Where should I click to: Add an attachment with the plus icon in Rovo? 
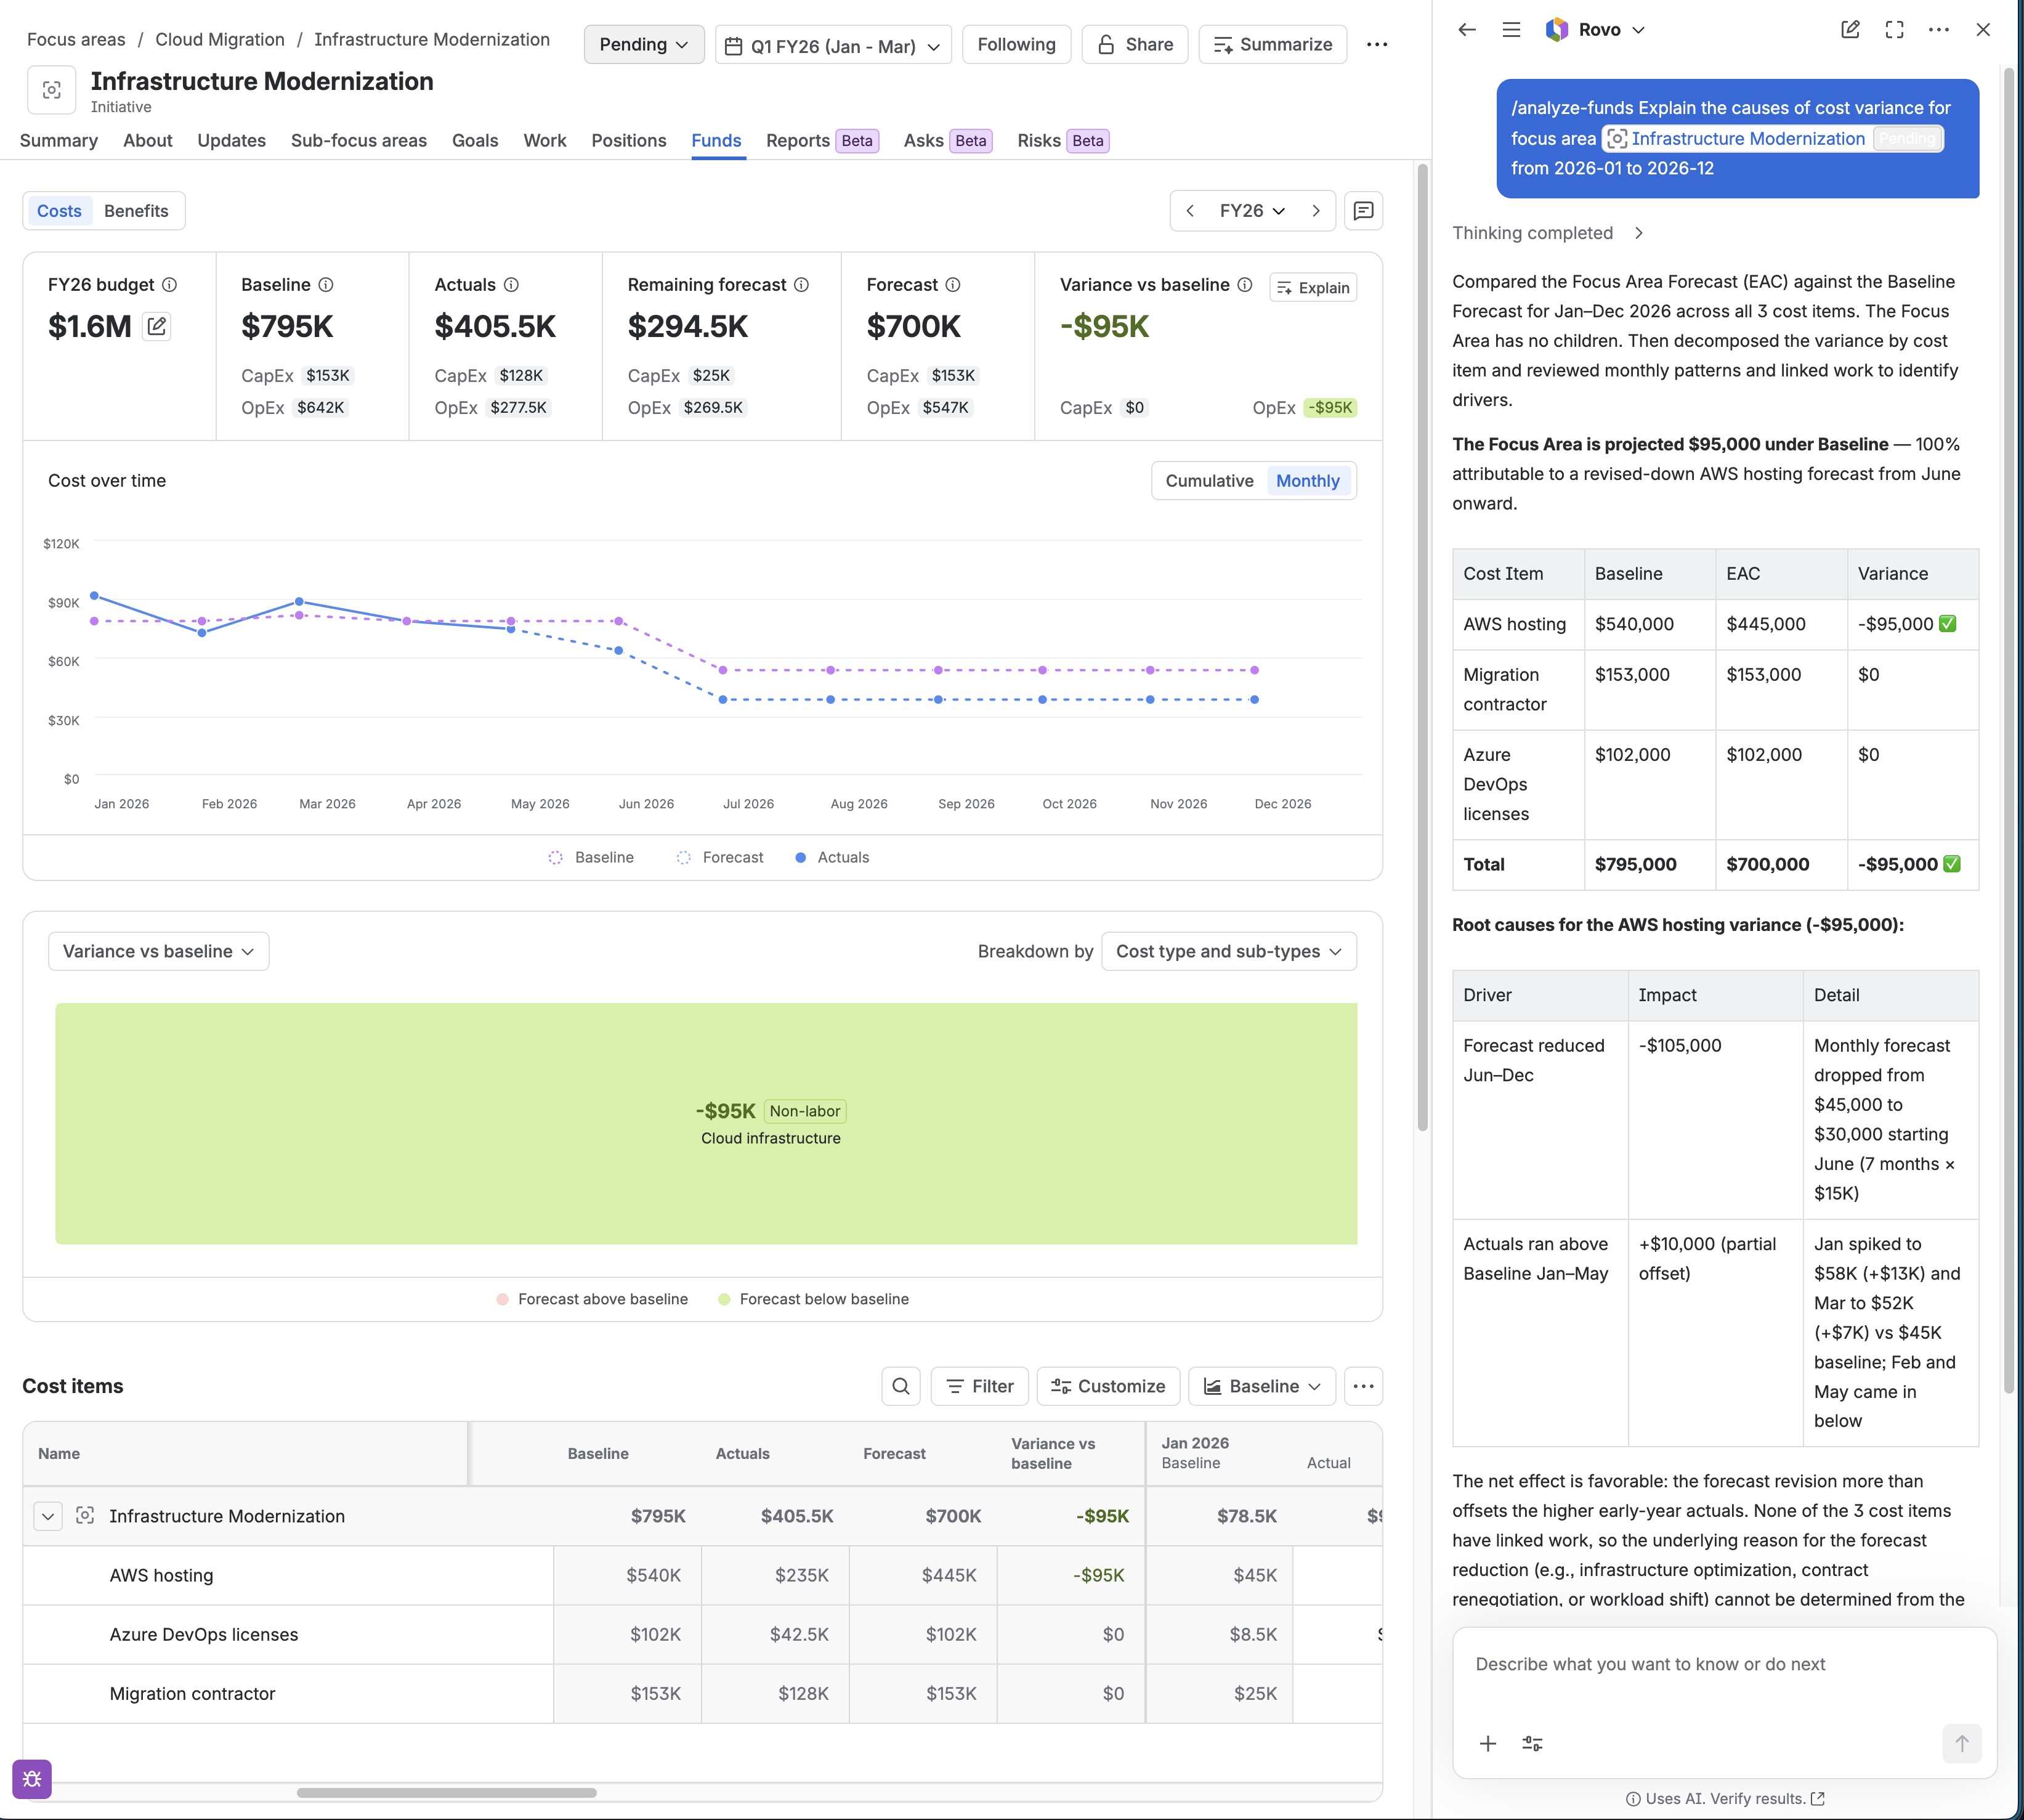click(x=1488, y=1744)
